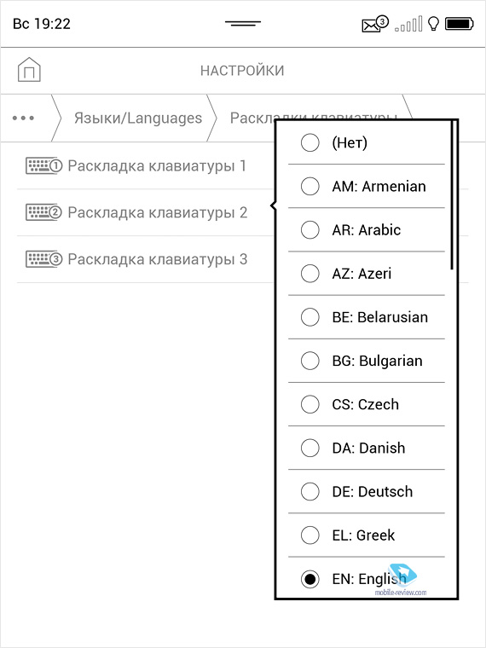This screenshot has height=648, width=486.
Task: Choose BG: Bulgarian layout
Action: [x=366, y=361]
